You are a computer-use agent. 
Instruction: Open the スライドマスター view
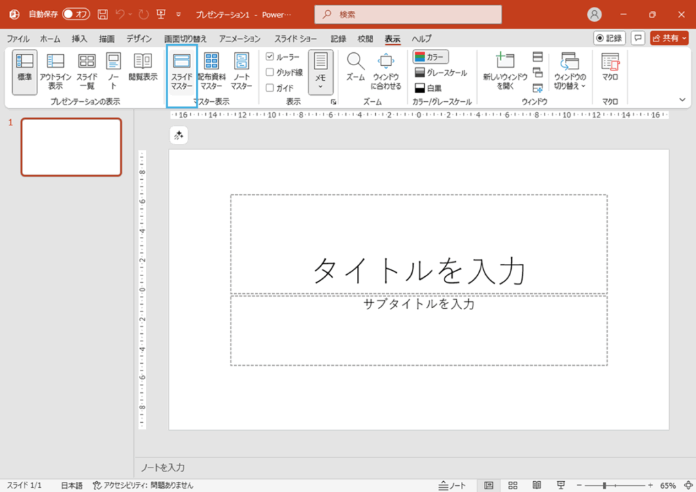181,71
